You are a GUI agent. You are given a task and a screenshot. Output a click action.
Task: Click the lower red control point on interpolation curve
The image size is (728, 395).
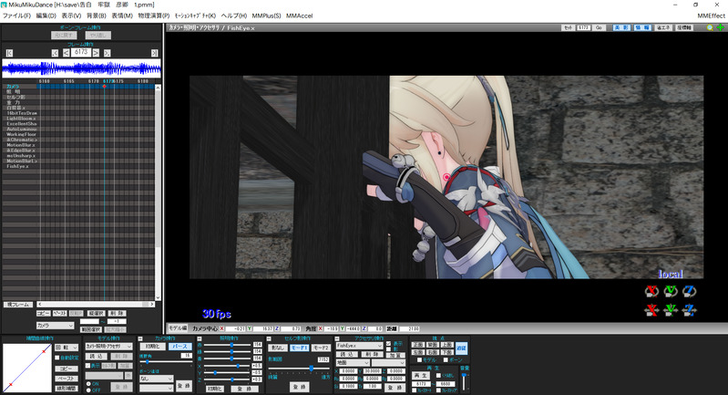10,385
